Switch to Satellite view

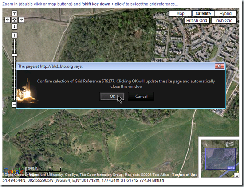tap(203, 14)
